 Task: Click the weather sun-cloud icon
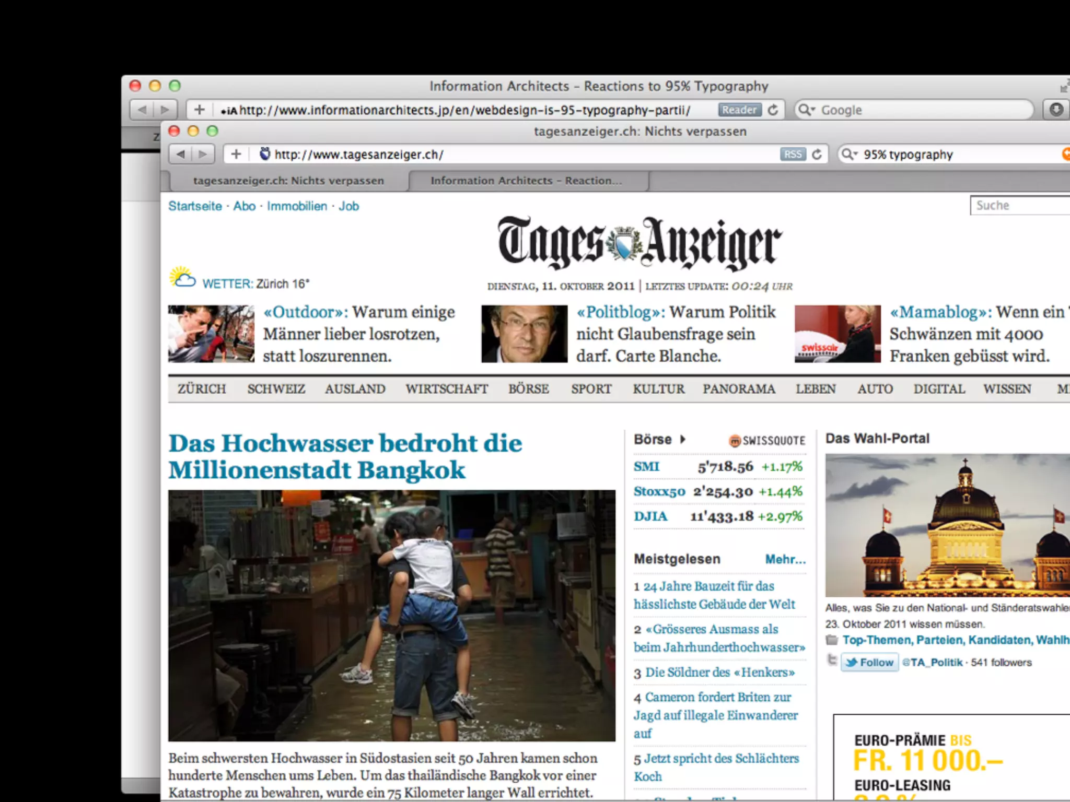[182, 278]
